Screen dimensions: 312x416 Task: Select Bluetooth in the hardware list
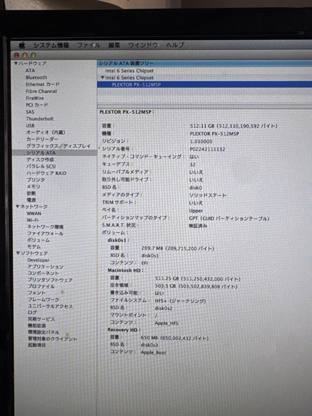36,77
